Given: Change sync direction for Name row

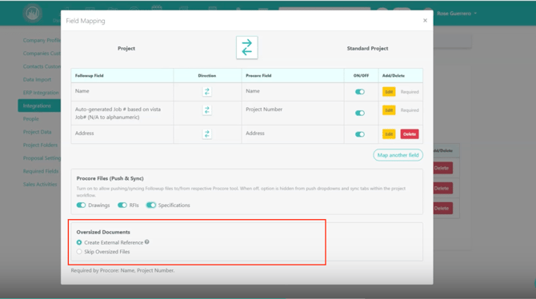Looking at the screenshot, I should pyautogui.click(x=207, y=92).
